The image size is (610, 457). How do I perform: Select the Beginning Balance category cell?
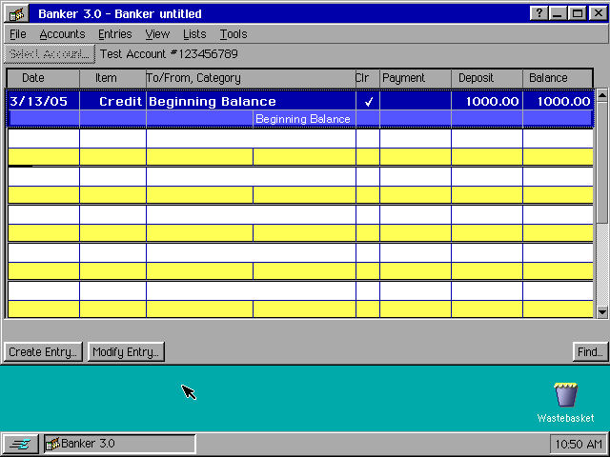[x=304, y=119]
